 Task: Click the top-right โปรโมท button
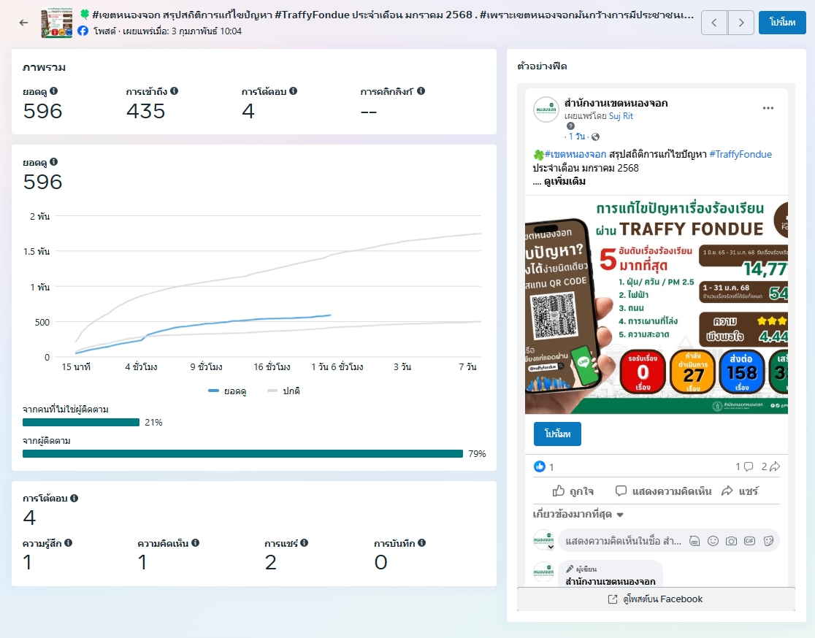[x=782, y=23]
